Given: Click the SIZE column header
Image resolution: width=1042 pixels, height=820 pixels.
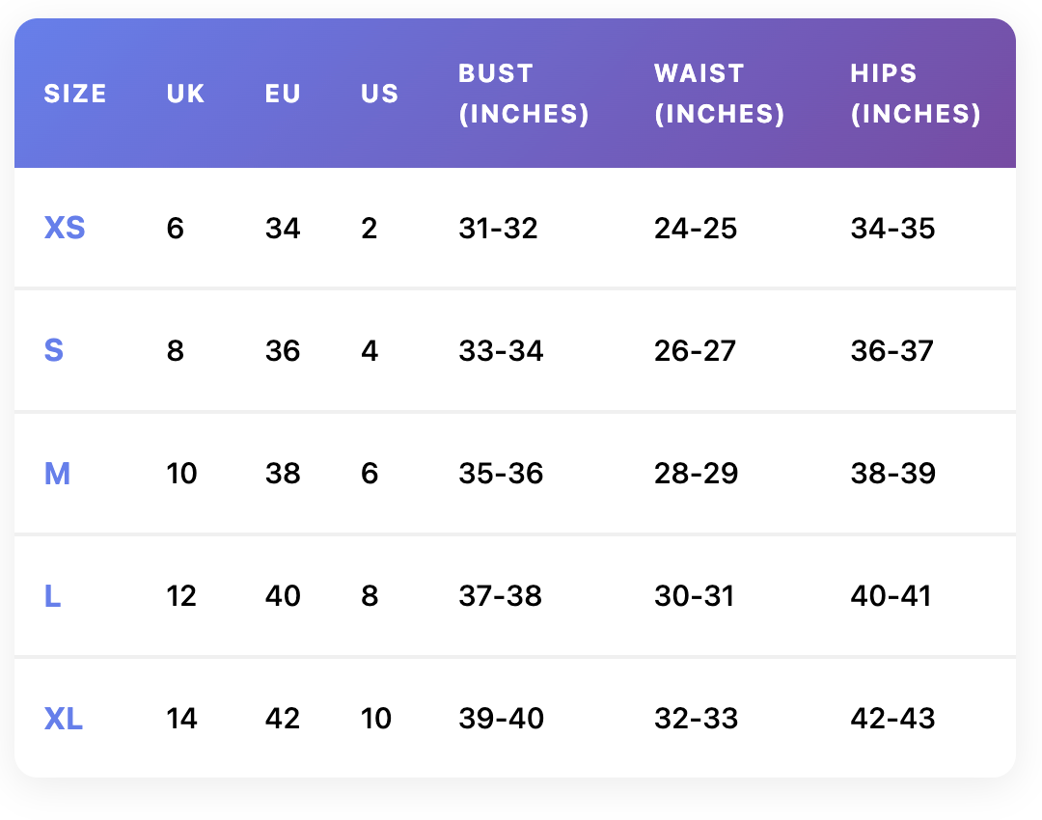Looking at the screenshot, I should click(75, 94).
